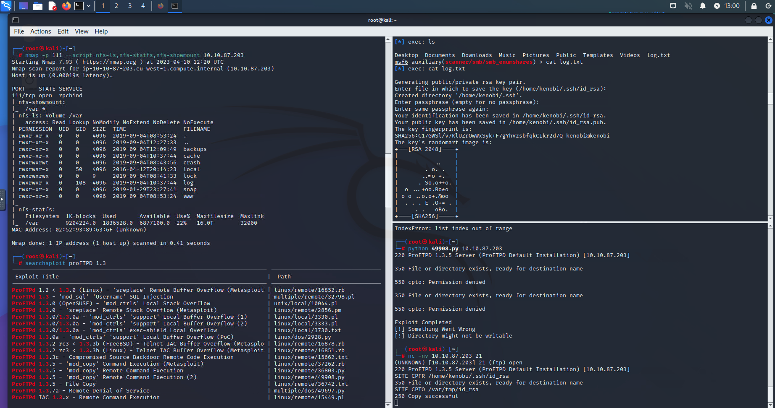Click 'scanner/smb/smb_enumshares' module name
The image size is (775, 408).
tap(489, 62)
